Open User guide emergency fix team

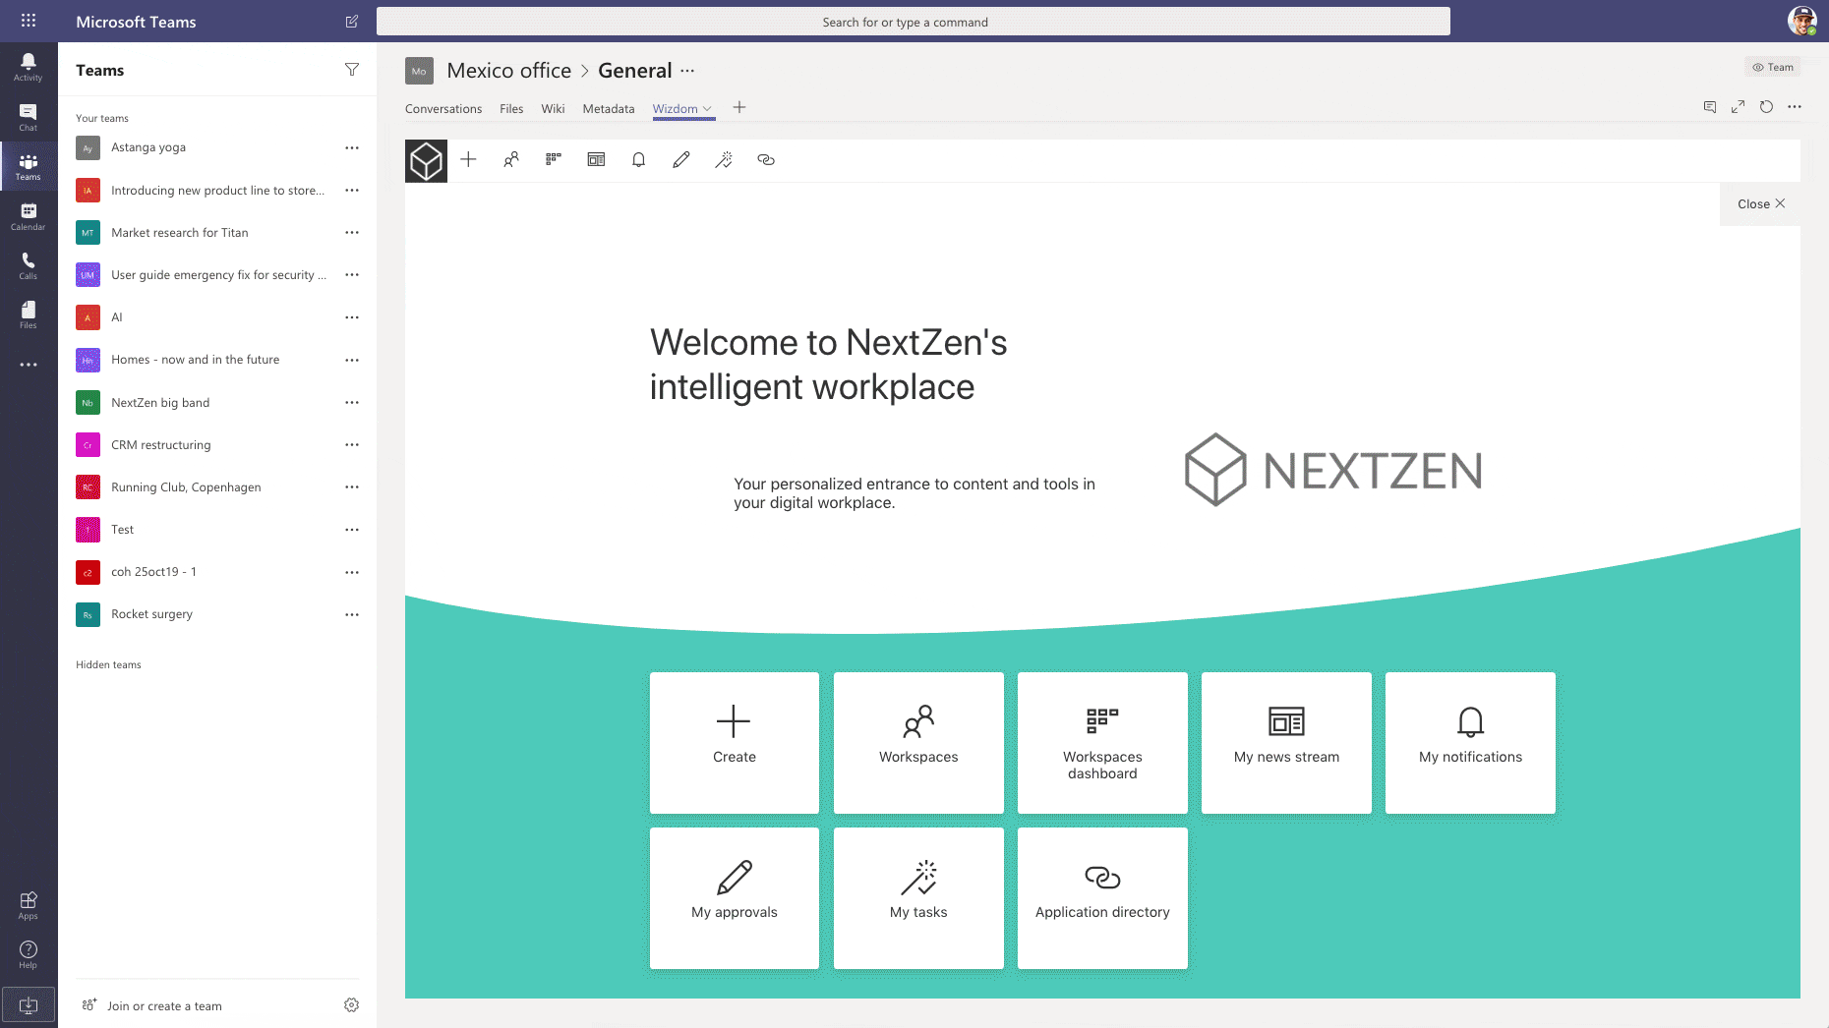[x=217, y=275]
